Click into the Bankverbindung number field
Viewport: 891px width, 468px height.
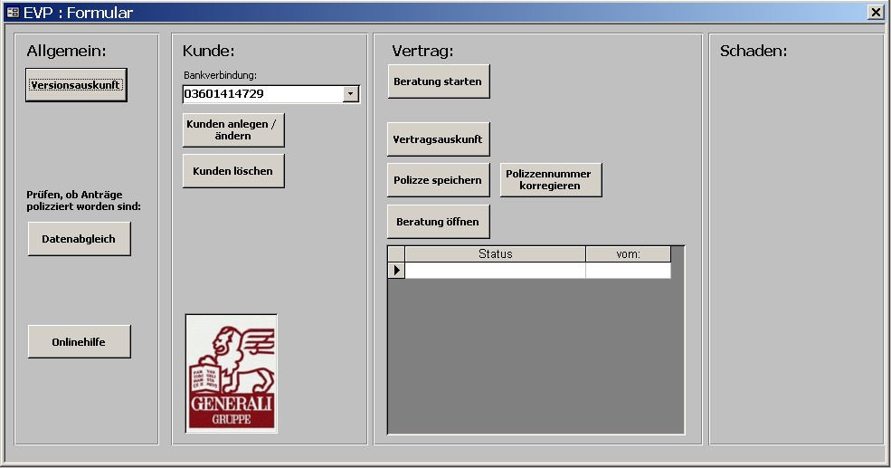coord(262,94)
